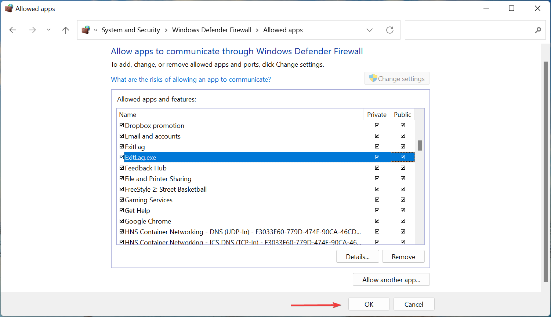Screen dimensions: 551x317
Task: Click the Public column header
Action: tap(402, 115)
